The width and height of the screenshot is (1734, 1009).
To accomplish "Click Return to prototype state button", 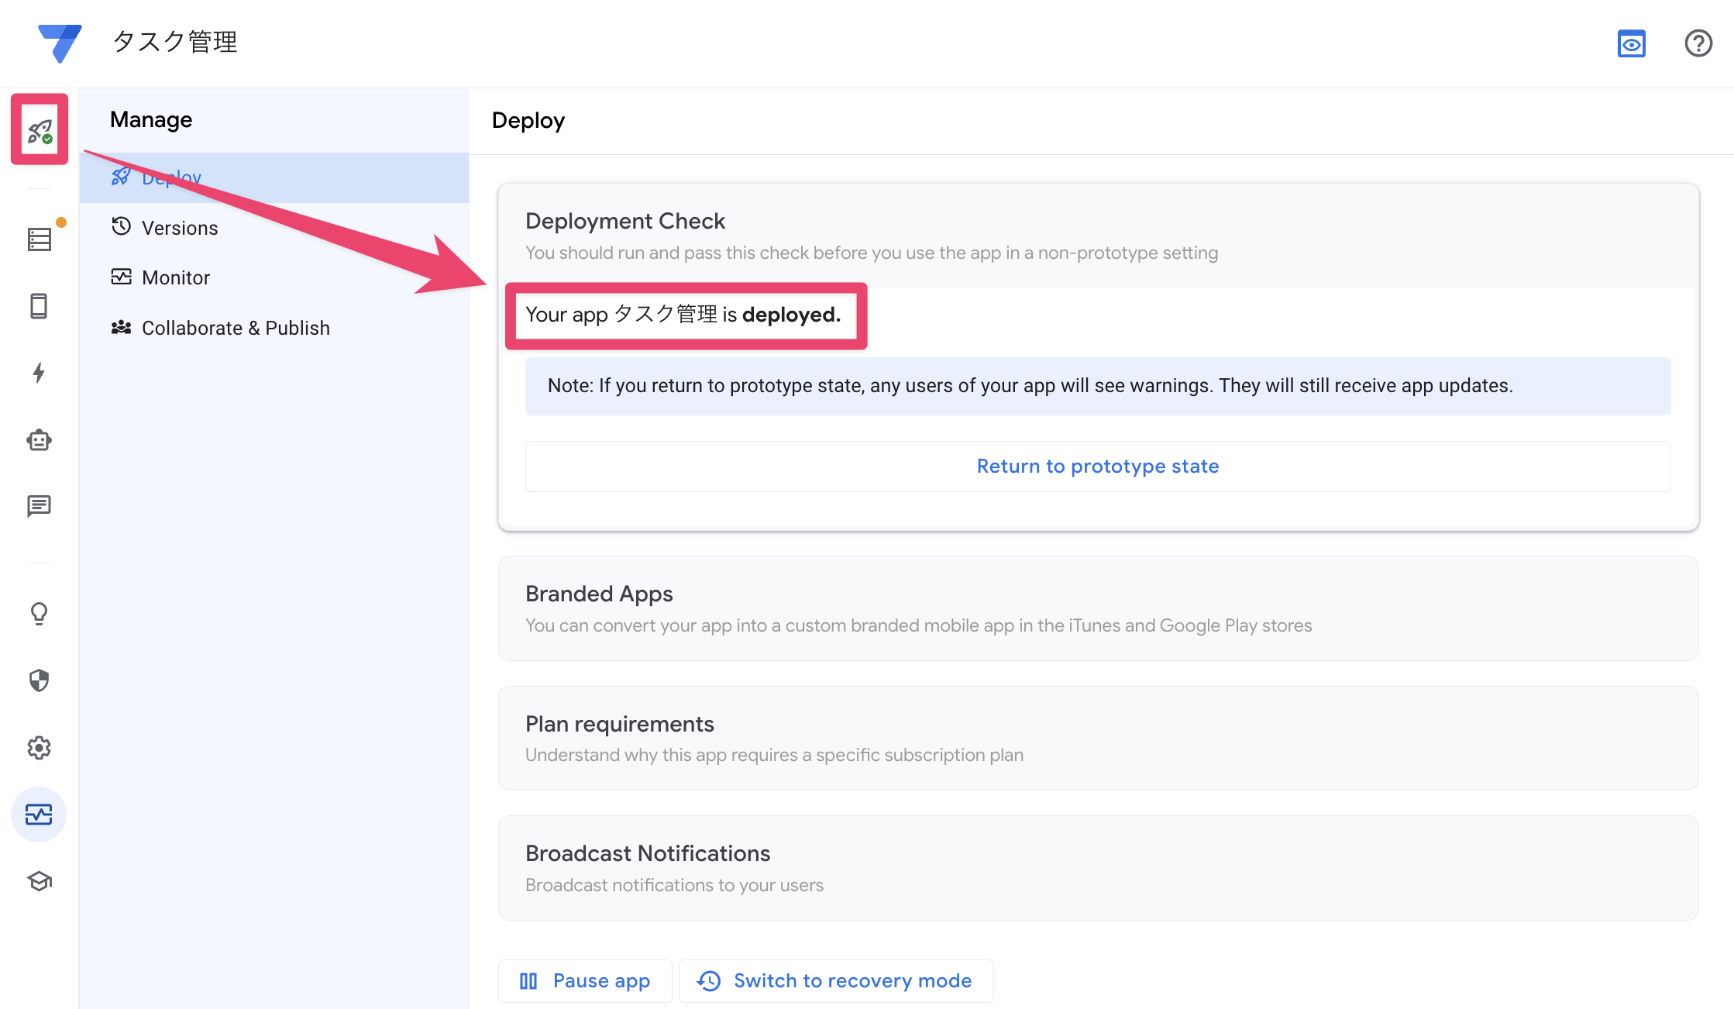I will 1097,466.
